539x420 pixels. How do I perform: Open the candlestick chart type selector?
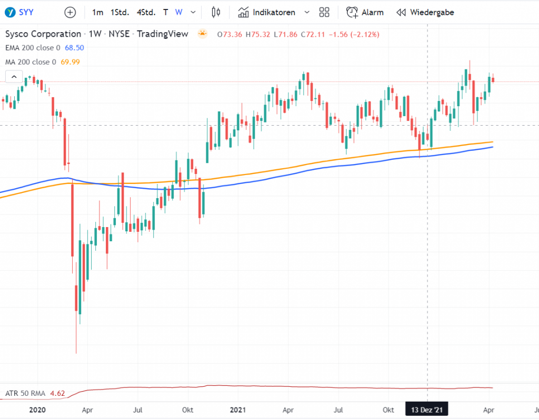pyautogui.click(x=215, y=12)
